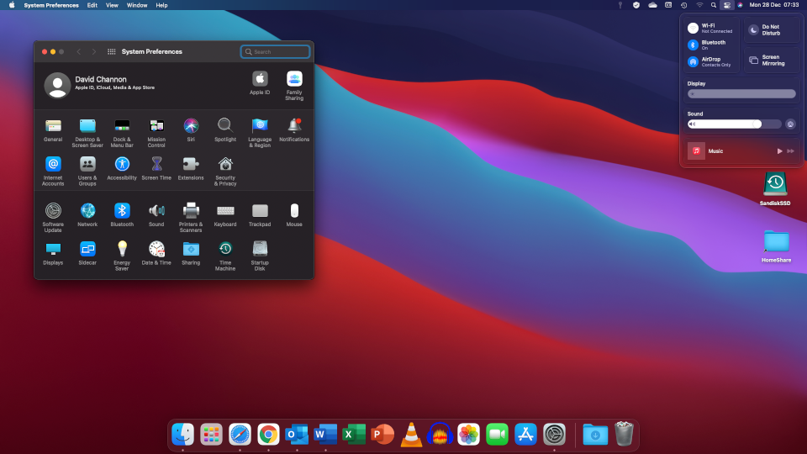This screenshot has width=807, height=454.
Task: Open Startup Disk preferences
Action: (260, 256)
